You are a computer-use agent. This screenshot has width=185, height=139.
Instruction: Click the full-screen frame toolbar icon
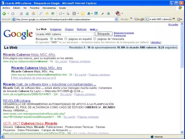74,13
